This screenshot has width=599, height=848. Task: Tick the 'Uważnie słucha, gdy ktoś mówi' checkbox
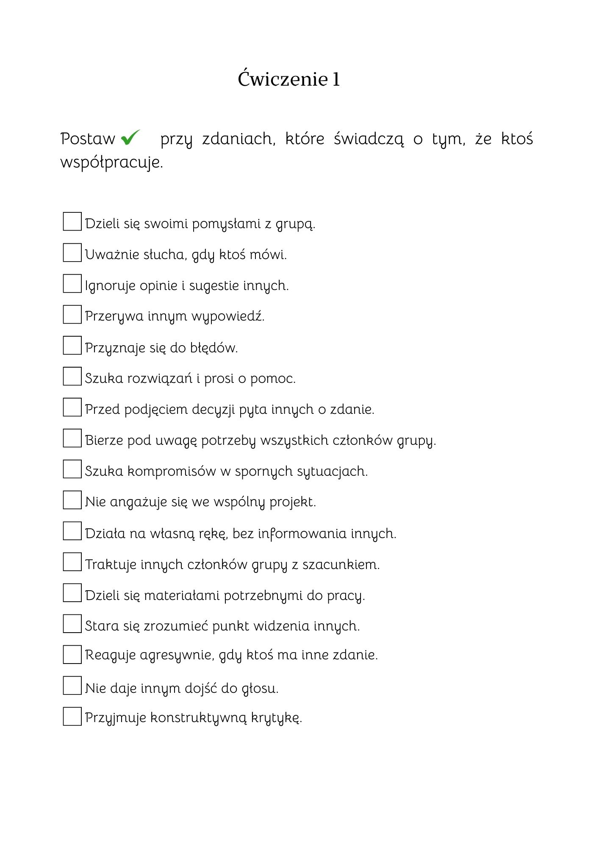(72, 252)
